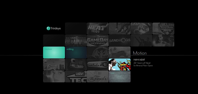
Task: Click the Thirdeye wordmark text
Action: click(x=55, y=28)
